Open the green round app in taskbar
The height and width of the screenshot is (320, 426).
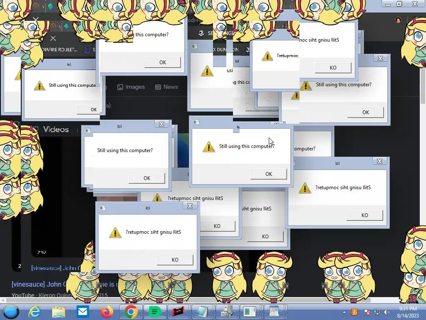tap(154, 312)
